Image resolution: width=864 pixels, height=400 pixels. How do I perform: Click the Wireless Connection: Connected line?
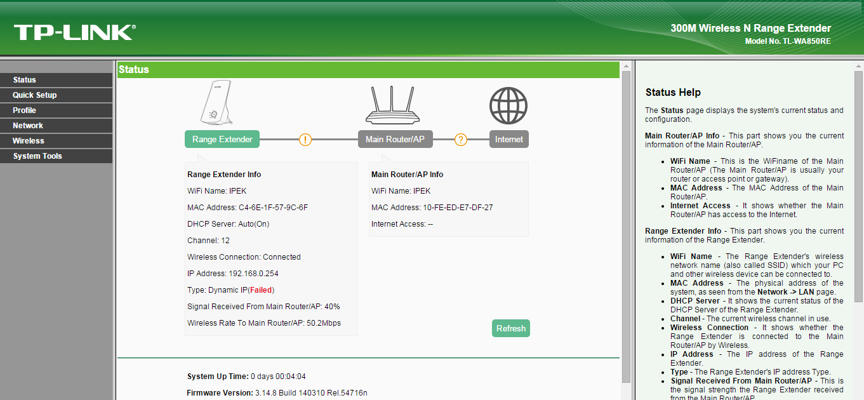pos(244,257)
